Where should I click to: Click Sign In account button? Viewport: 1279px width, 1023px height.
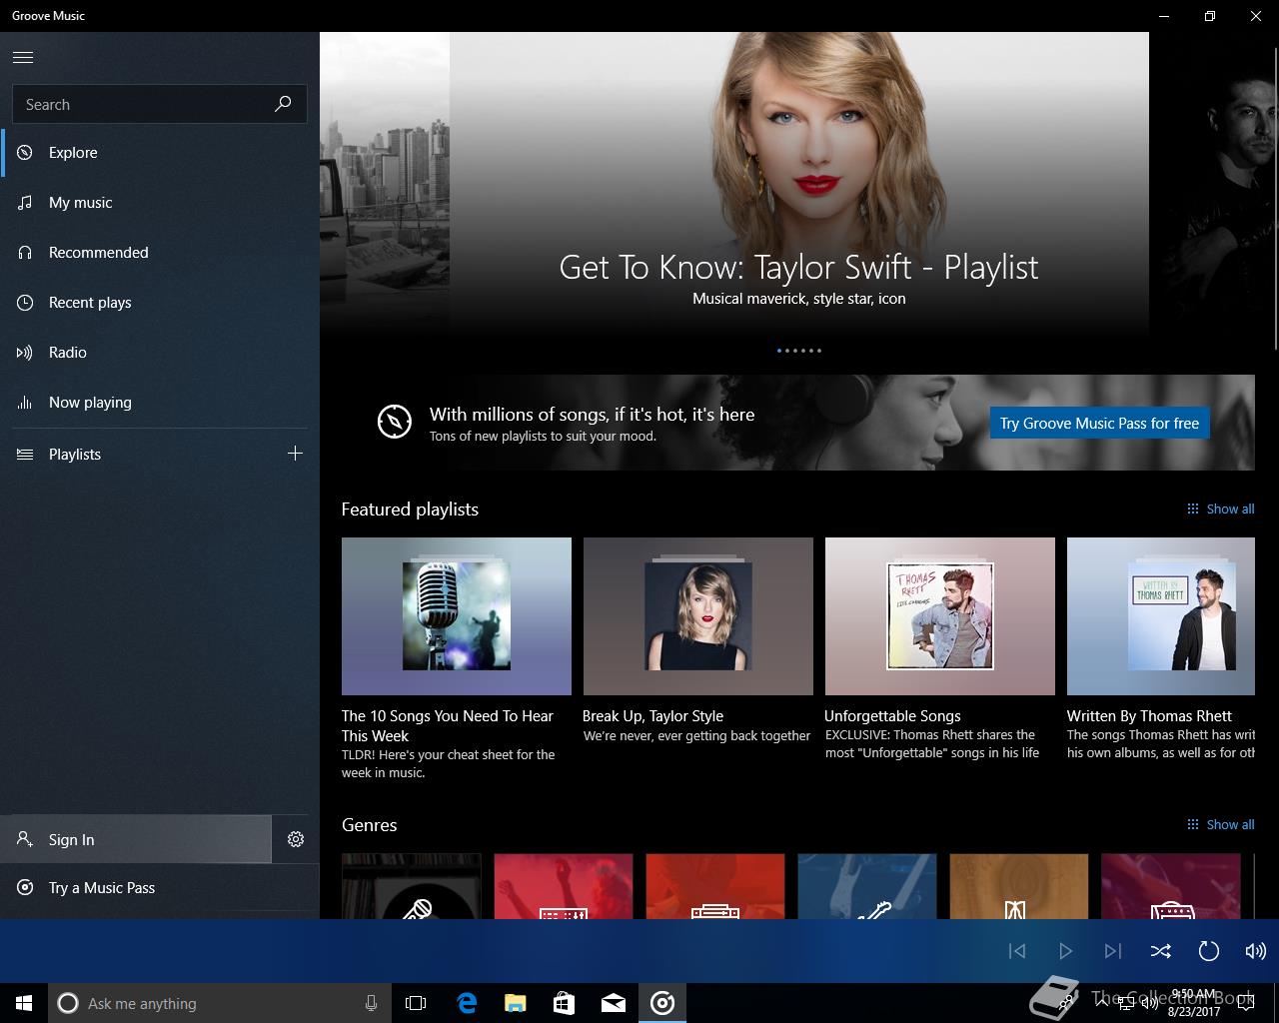tap(136, 839)
